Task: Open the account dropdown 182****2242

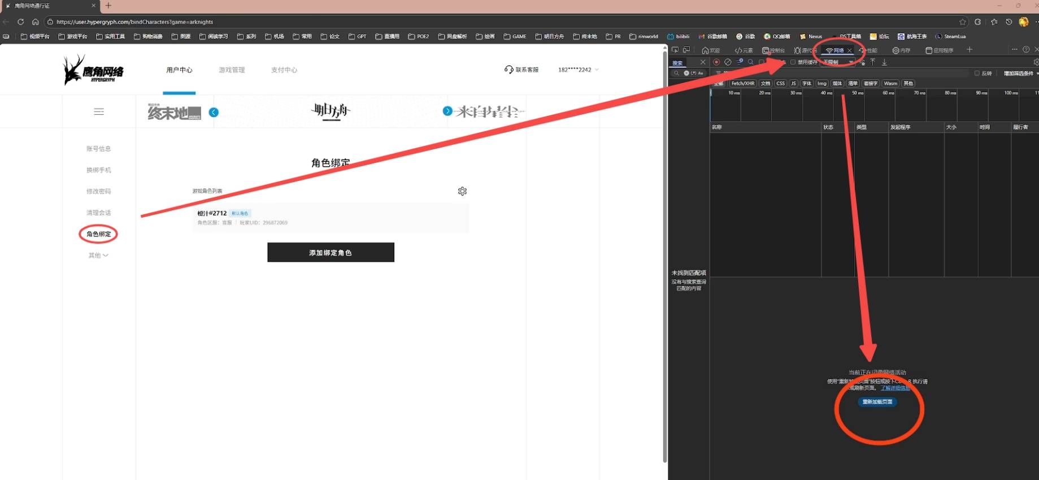Action: pos(578,70)
